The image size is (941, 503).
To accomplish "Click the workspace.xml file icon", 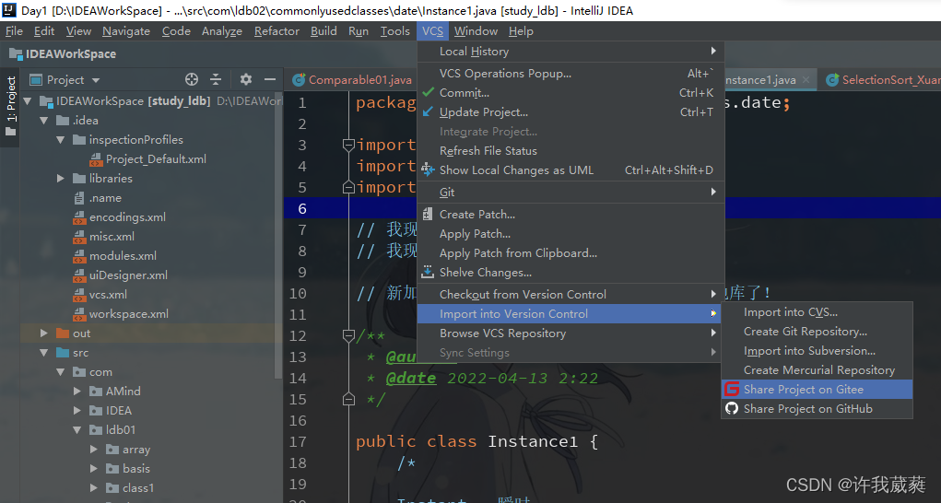I will pos(79,313).
